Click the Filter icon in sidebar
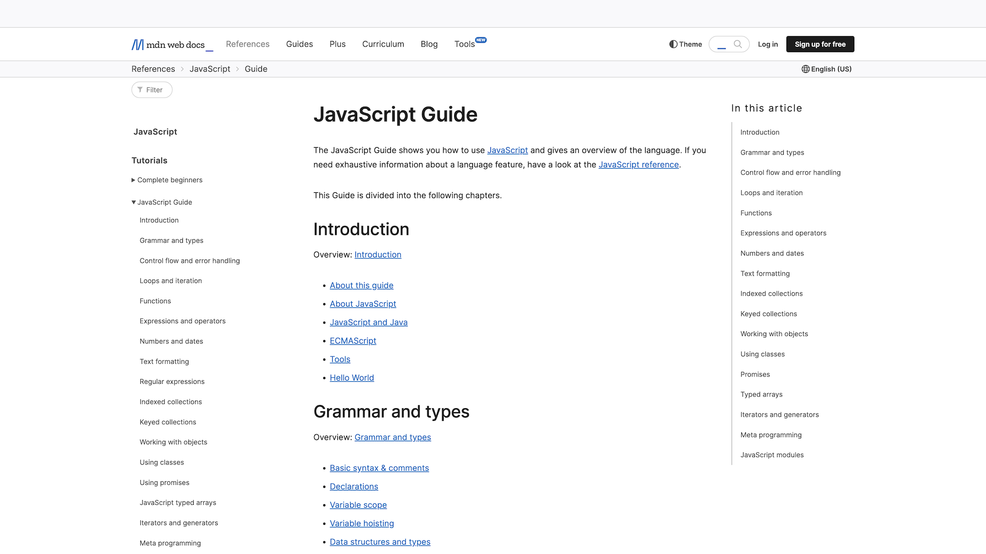Viewport: 986px width, 554px height. 140,89
